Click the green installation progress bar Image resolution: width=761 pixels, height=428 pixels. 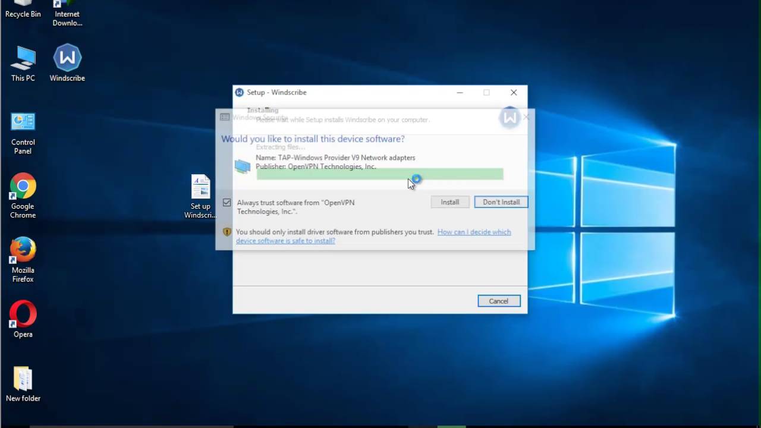click(x=380, y=174)
